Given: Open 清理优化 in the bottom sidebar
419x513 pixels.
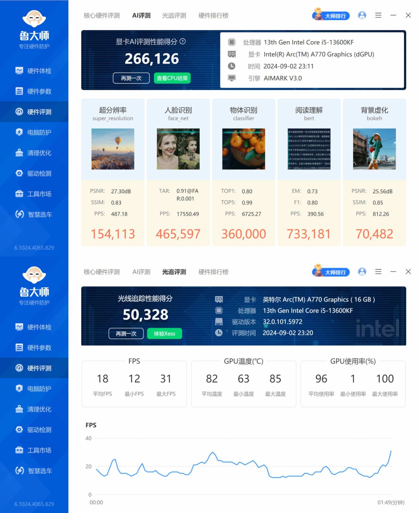Looking at the screenshot, I should pos(34,409).
